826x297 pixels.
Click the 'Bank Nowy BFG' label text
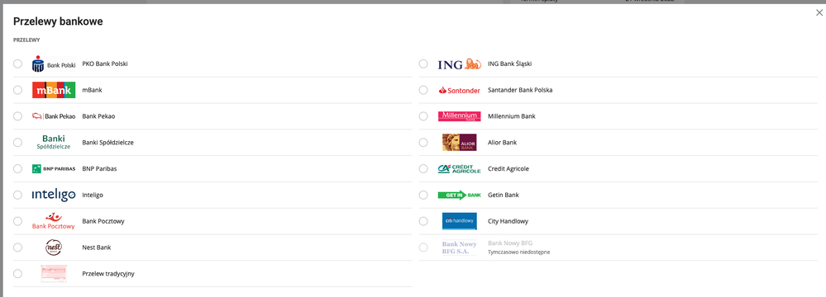[511, 243]
